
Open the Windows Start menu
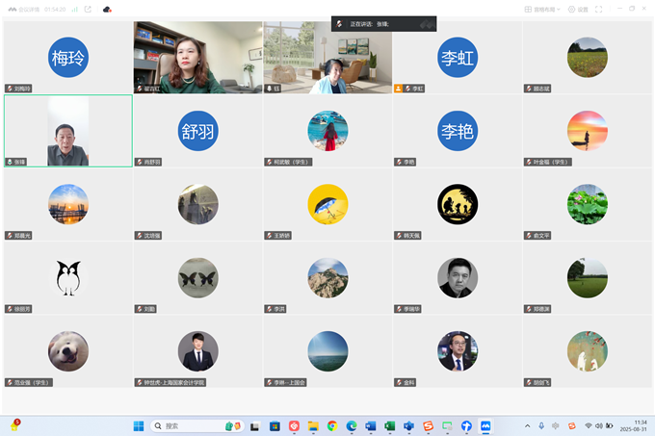tap(138, 425)
